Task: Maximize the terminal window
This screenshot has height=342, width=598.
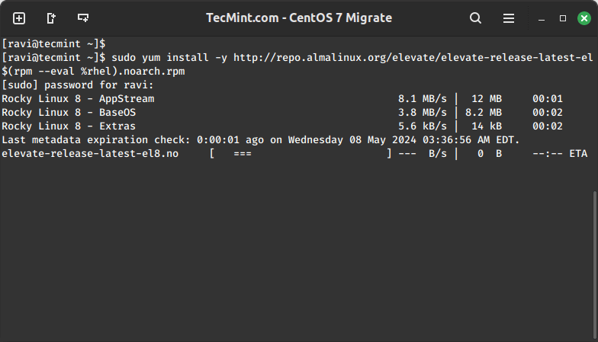Action: pyautogui.click(x=563, y=18)
